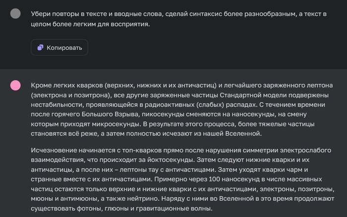
Task: Click the pink assistant avatar circle
Action: pos(15,86)
